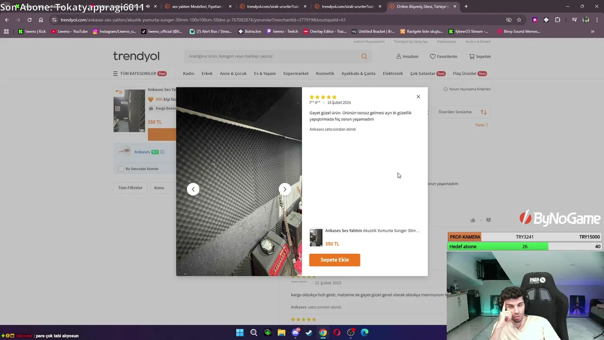Screen dimensions: 604x340
Task: Open Discord from the taskbar
Action: coord(295,332)
